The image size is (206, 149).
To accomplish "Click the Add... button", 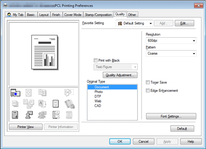I will click(164, 23).
